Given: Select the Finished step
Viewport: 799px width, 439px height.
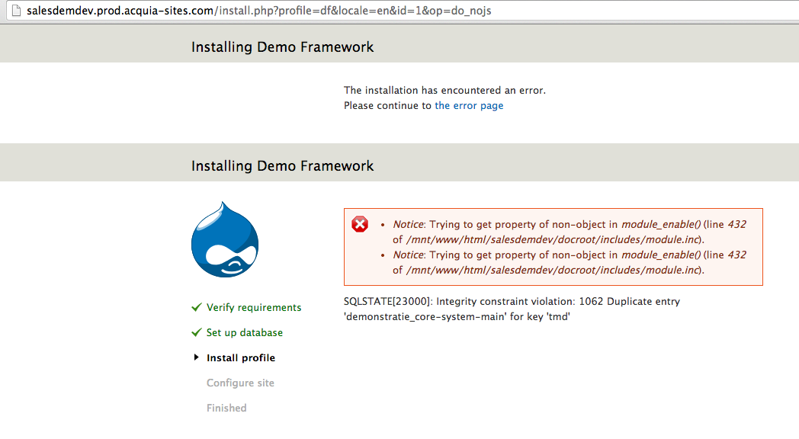Looking at the screenshot, I should 226,409.
